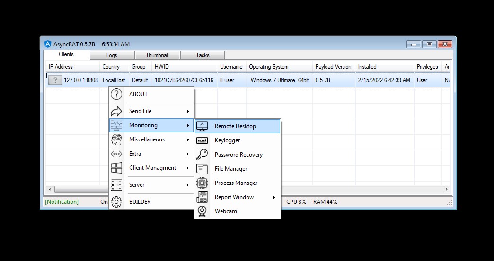Screen dimensions: 494x261
Task: Click the Password Recovery key icon
Action: pos(202,155)
